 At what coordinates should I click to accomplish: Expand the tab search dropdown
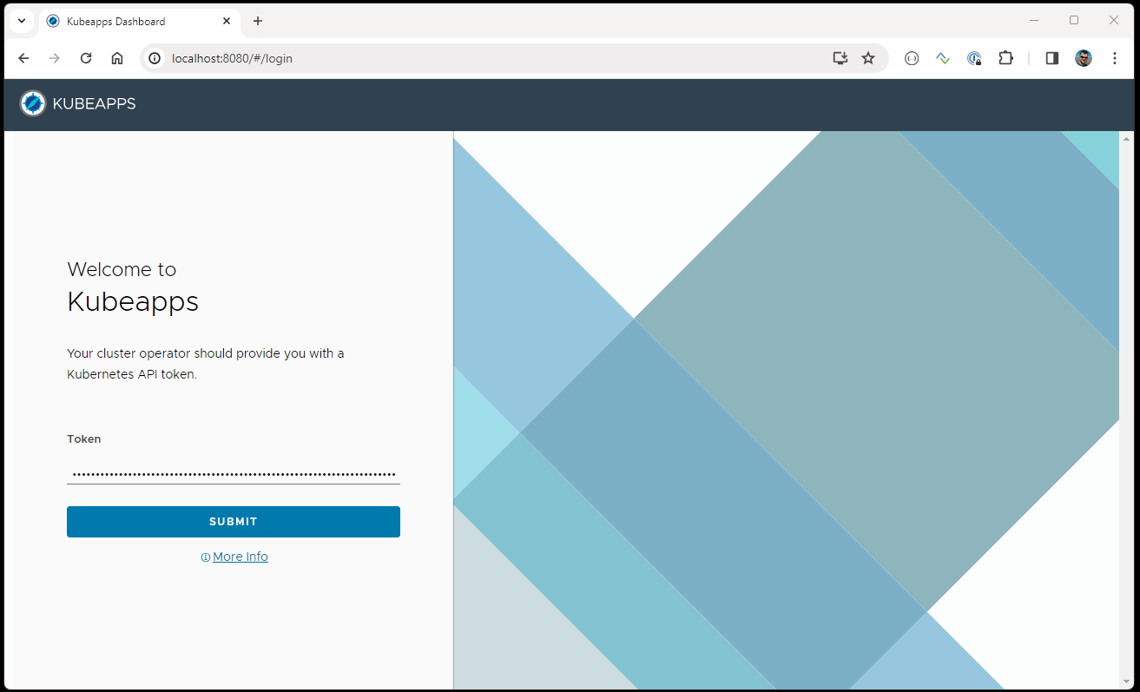click(x=22, y=21)
